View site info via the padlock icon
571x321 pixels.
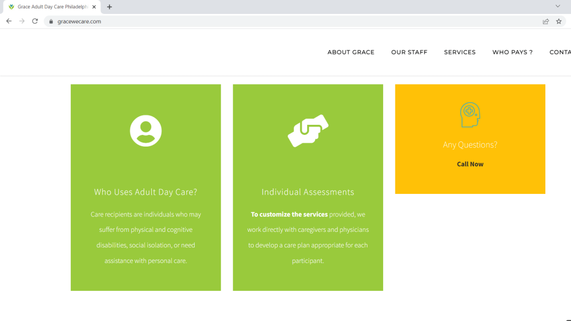(x=51, y=22)
